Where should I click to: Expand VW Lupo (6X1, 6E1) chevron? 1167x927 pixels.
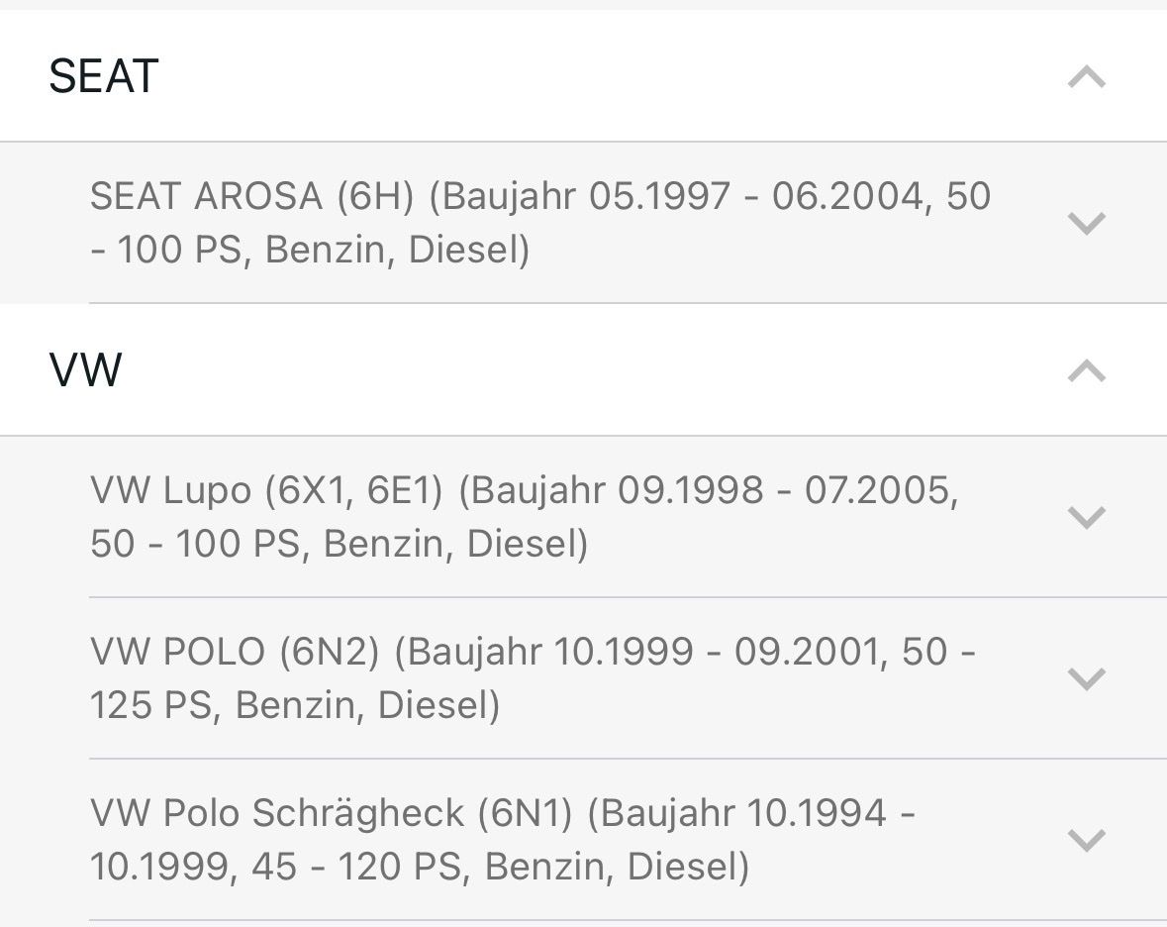[x=1086, y=517]
